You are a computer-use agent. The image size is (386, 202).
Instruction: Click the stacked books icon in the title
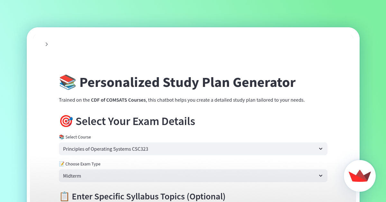point(67,82)
